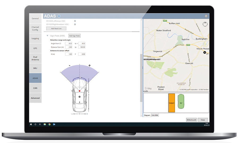The image size is (239, 143).
Task: Switch to the Live data tab
Action: (155, 115)
